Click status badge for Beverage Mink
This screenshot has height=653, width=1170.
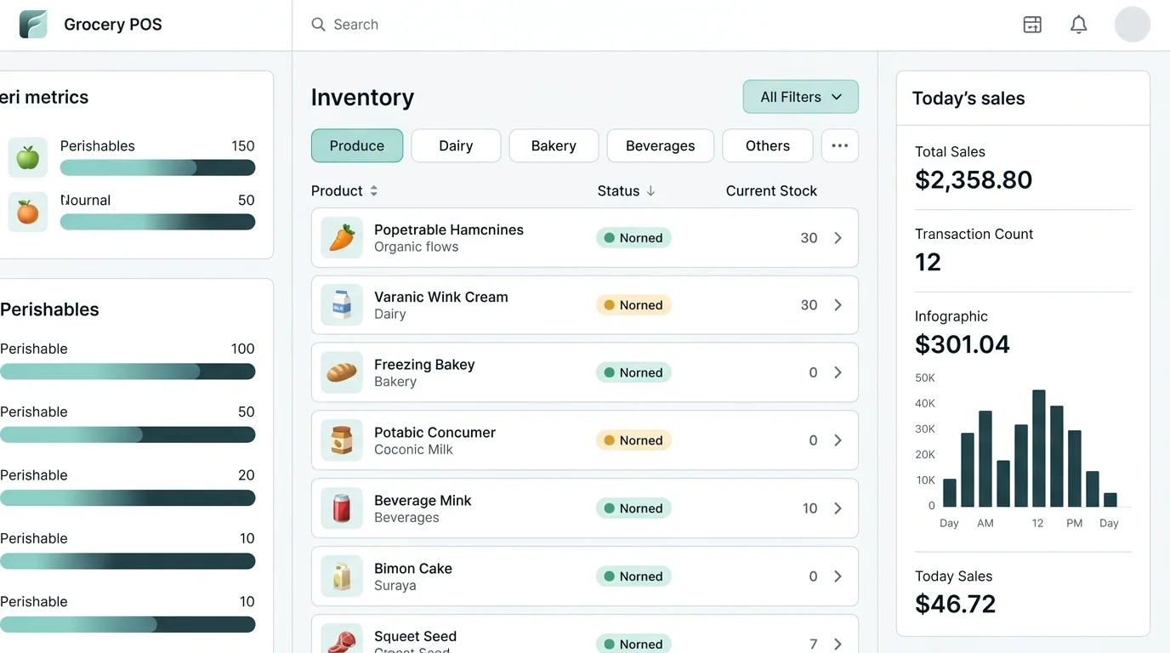tap(633, 508)
